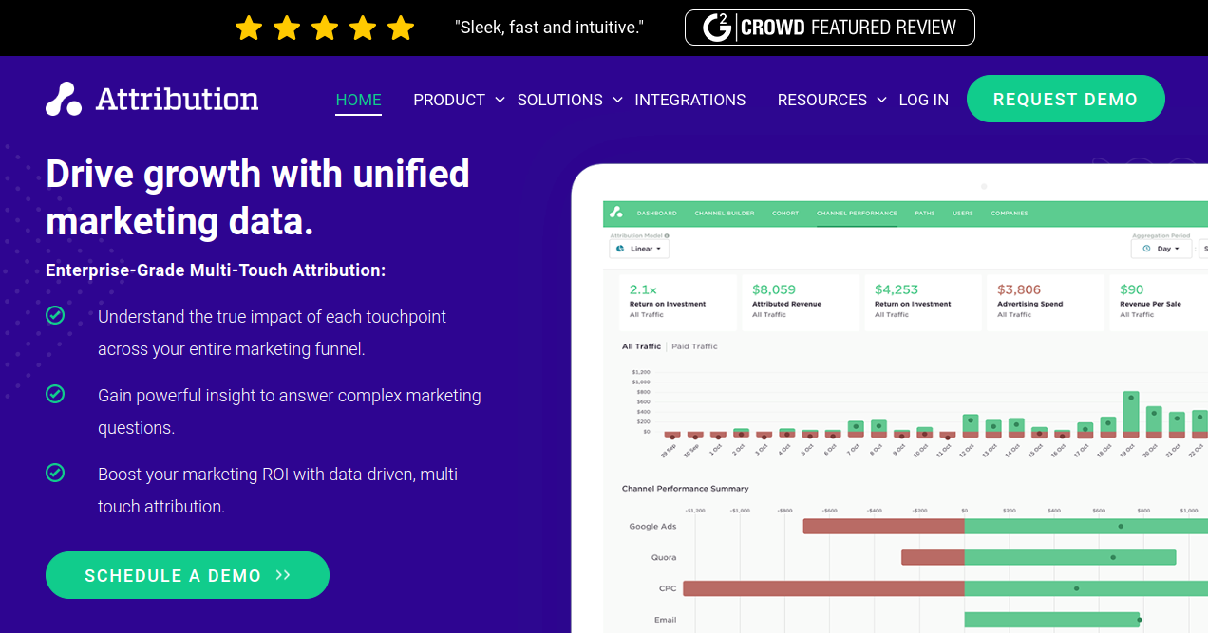Click the $90 Revenue Per Sale card
The width and height of the screenshot is (1208, 633).
(x=1160, y=303)
